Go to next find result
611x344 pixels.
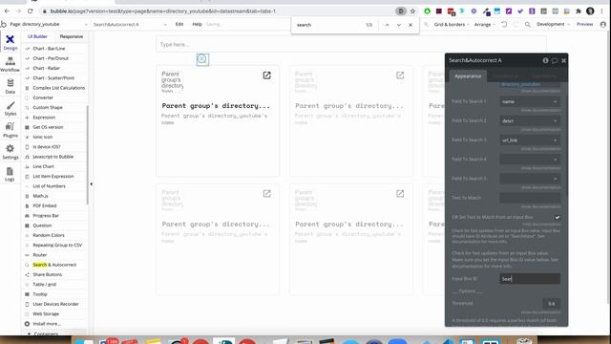pyautogui.click(x=399, y=25)
